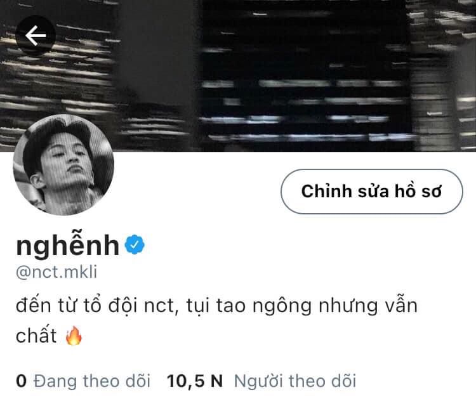The height and width of the screenshot is (406, 476).
Task: Open the circular profile avatar photo
Action: pyautogui.click(x=63, y=165)
